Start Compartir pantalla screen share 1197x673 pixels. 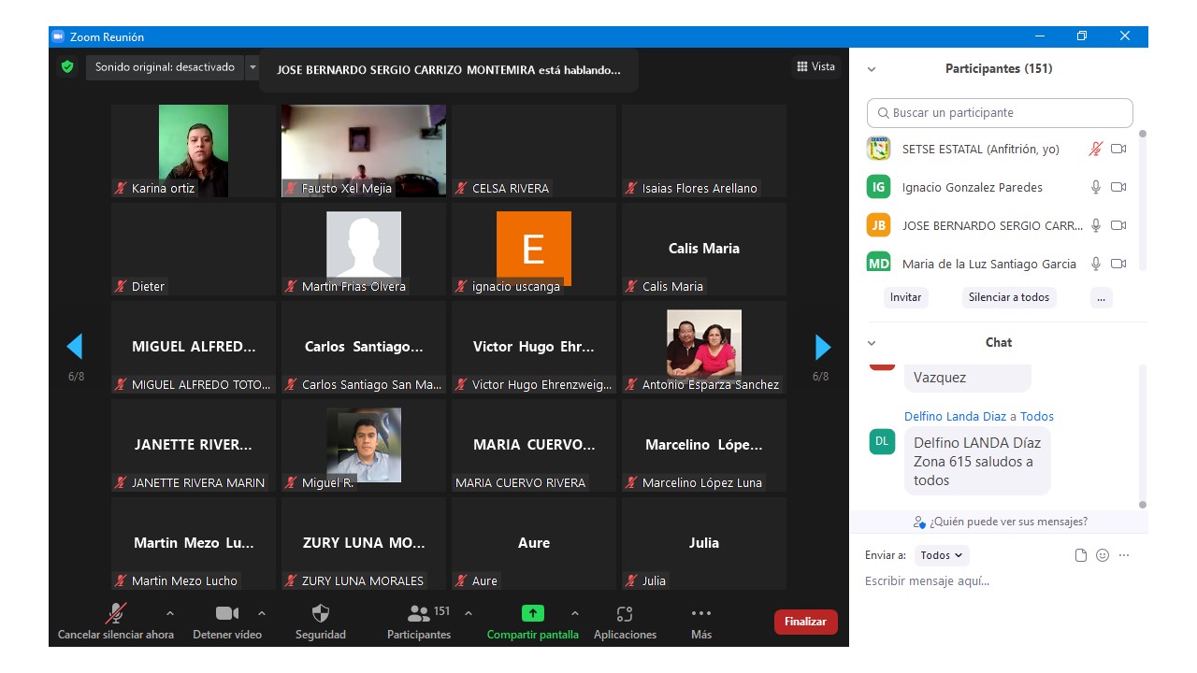(x=533, y=622)
